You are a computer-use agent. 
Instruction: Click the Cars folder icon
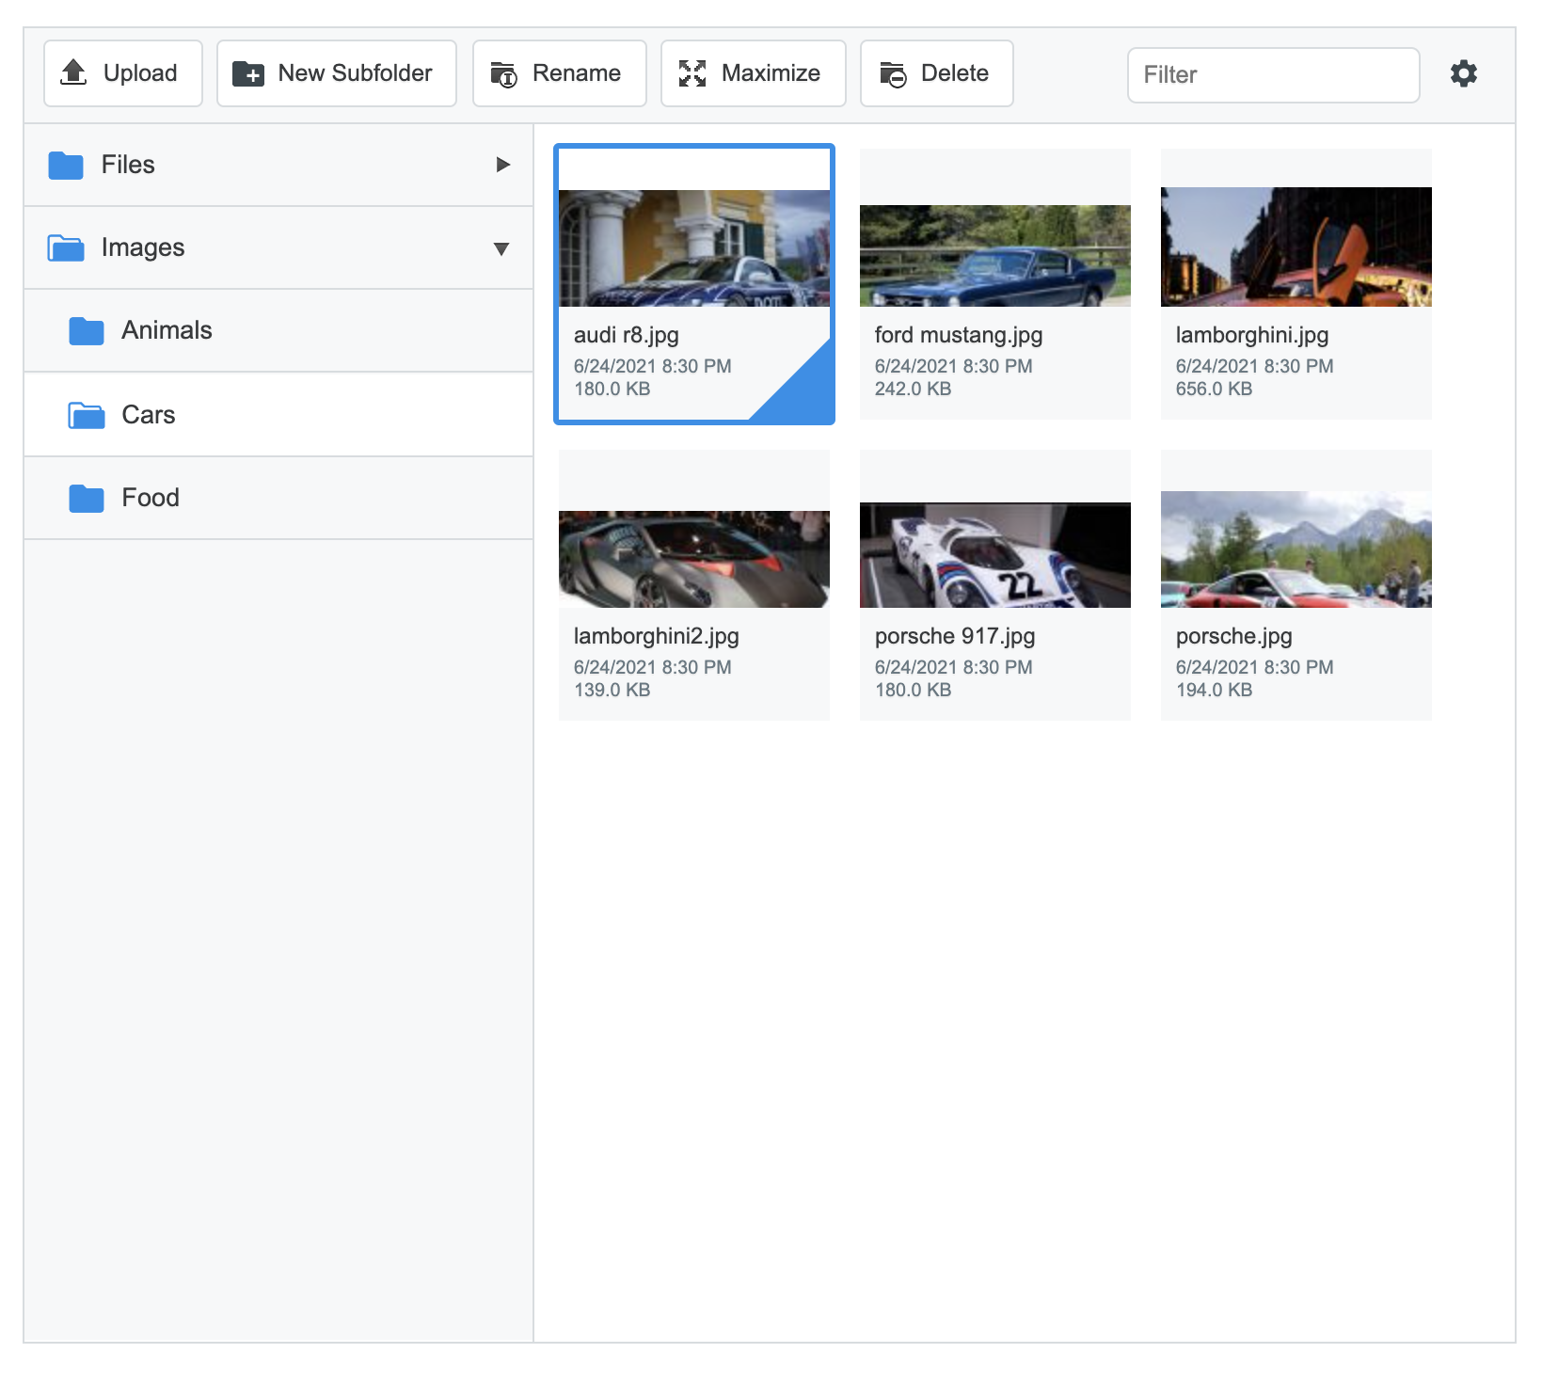[x=85, y=414]
